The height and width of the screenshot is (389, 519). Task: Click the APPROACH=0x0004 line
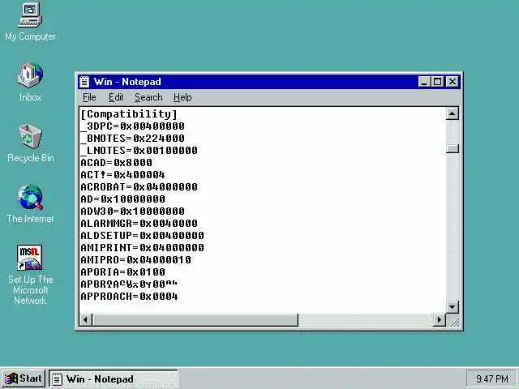click(x=129, y=296)
